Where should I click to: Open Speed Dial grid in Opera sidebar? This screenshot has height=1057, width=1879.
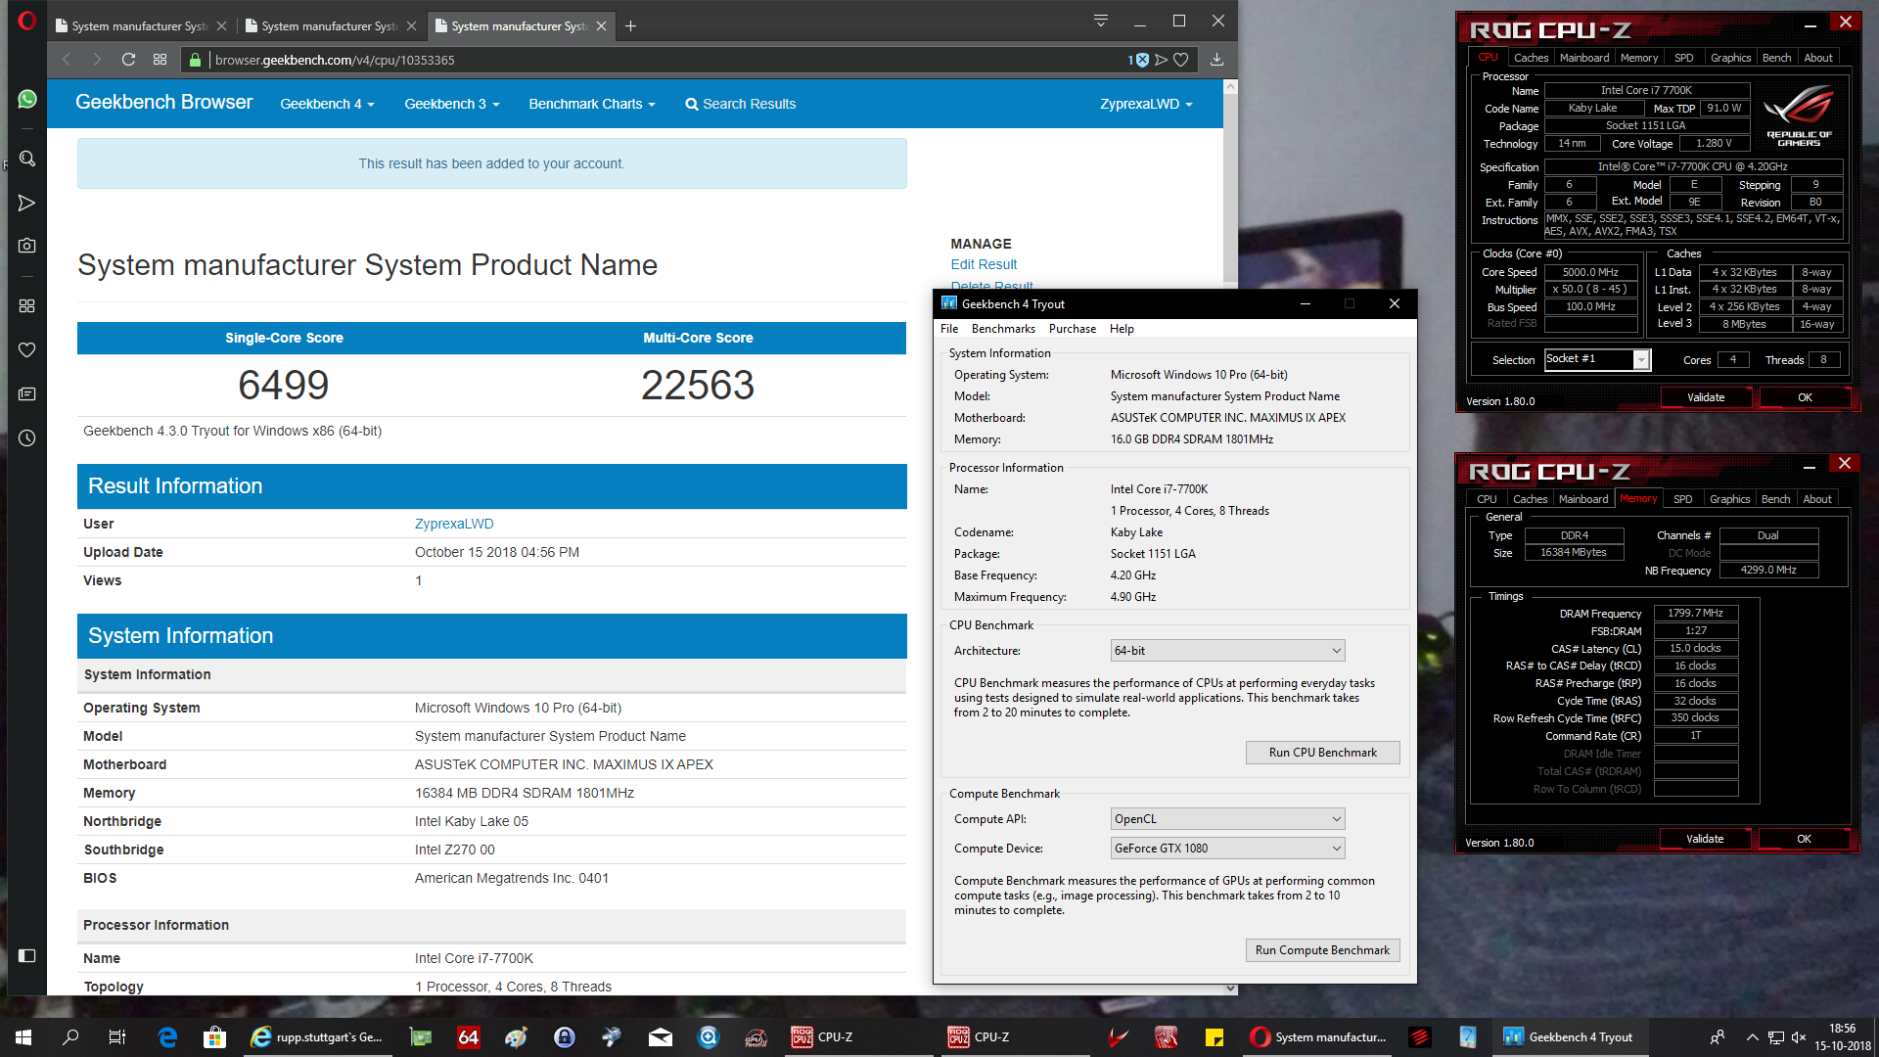pyautogui.click(x=27, y=306)
